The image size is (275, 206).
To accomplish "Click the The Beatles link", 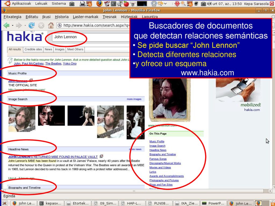I will pyautogui.click(x=53, y=64).
